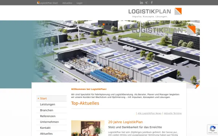Image resolution: width=218 pixels, height=136 pixels.
Task: Open Branchen in the sidebar menu
Action: [x=52, y=110]
